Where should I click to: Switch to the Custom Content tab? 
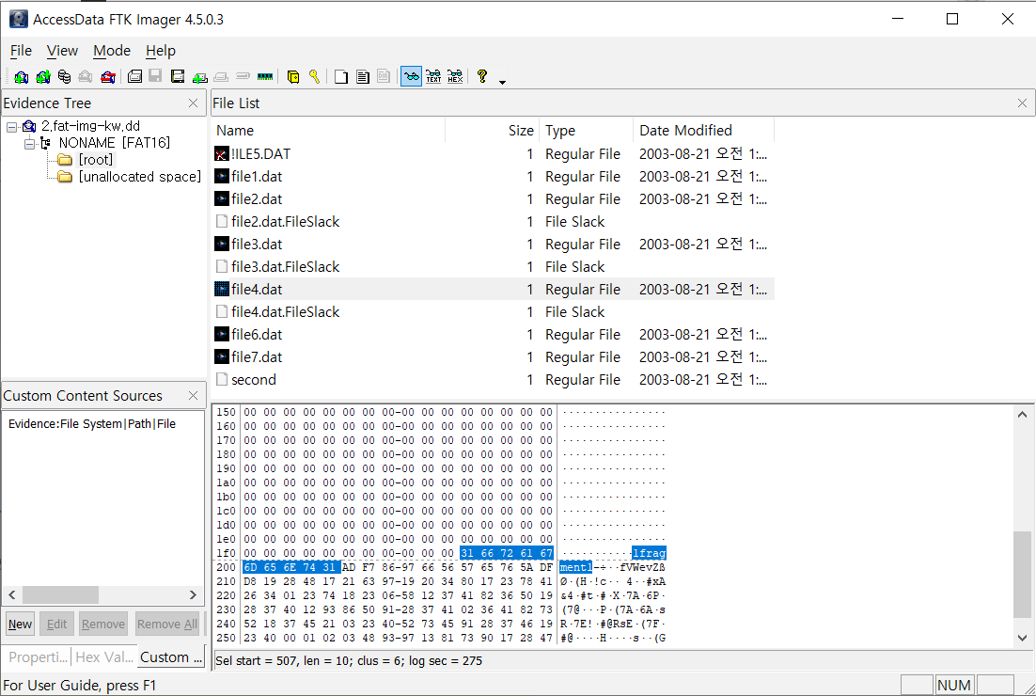click(171, 657)
